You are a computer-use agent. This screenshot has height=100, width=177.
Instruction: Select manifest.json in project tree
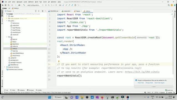pyautogui.click(x=16, y=32)
